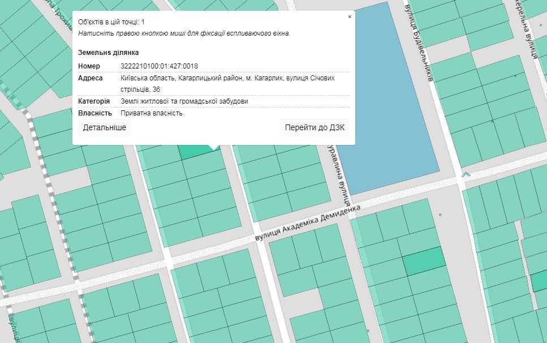Close the parcel info popup
This screenshot has width=547, height=343.
(x=350, y=17)
